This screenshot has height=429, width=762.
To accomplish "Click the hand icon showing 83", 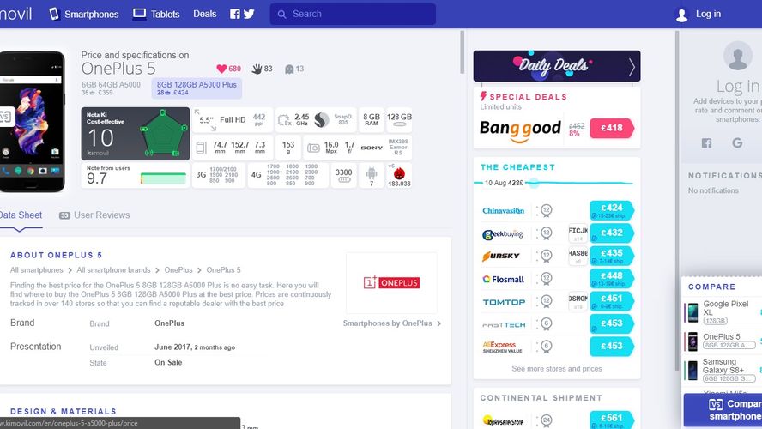I will pos(256,69).
